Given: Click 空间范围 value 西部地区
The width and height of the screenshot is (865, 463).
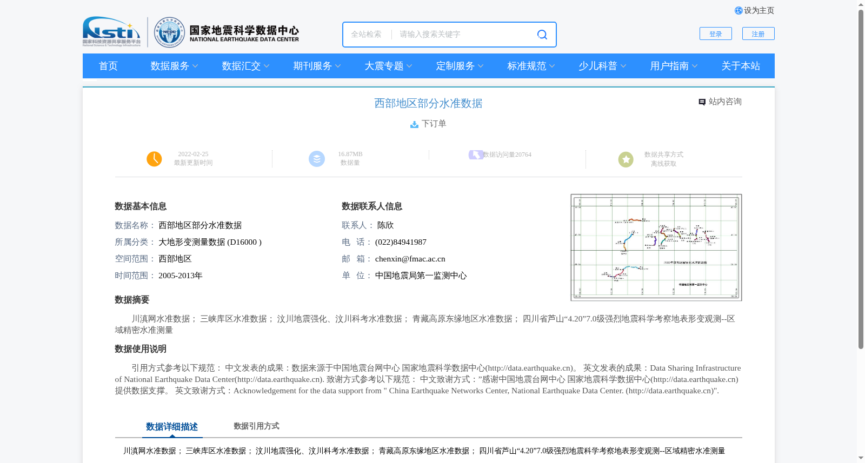Looking at the screenshot, I should pyautogui.click(x=175, y=259).
